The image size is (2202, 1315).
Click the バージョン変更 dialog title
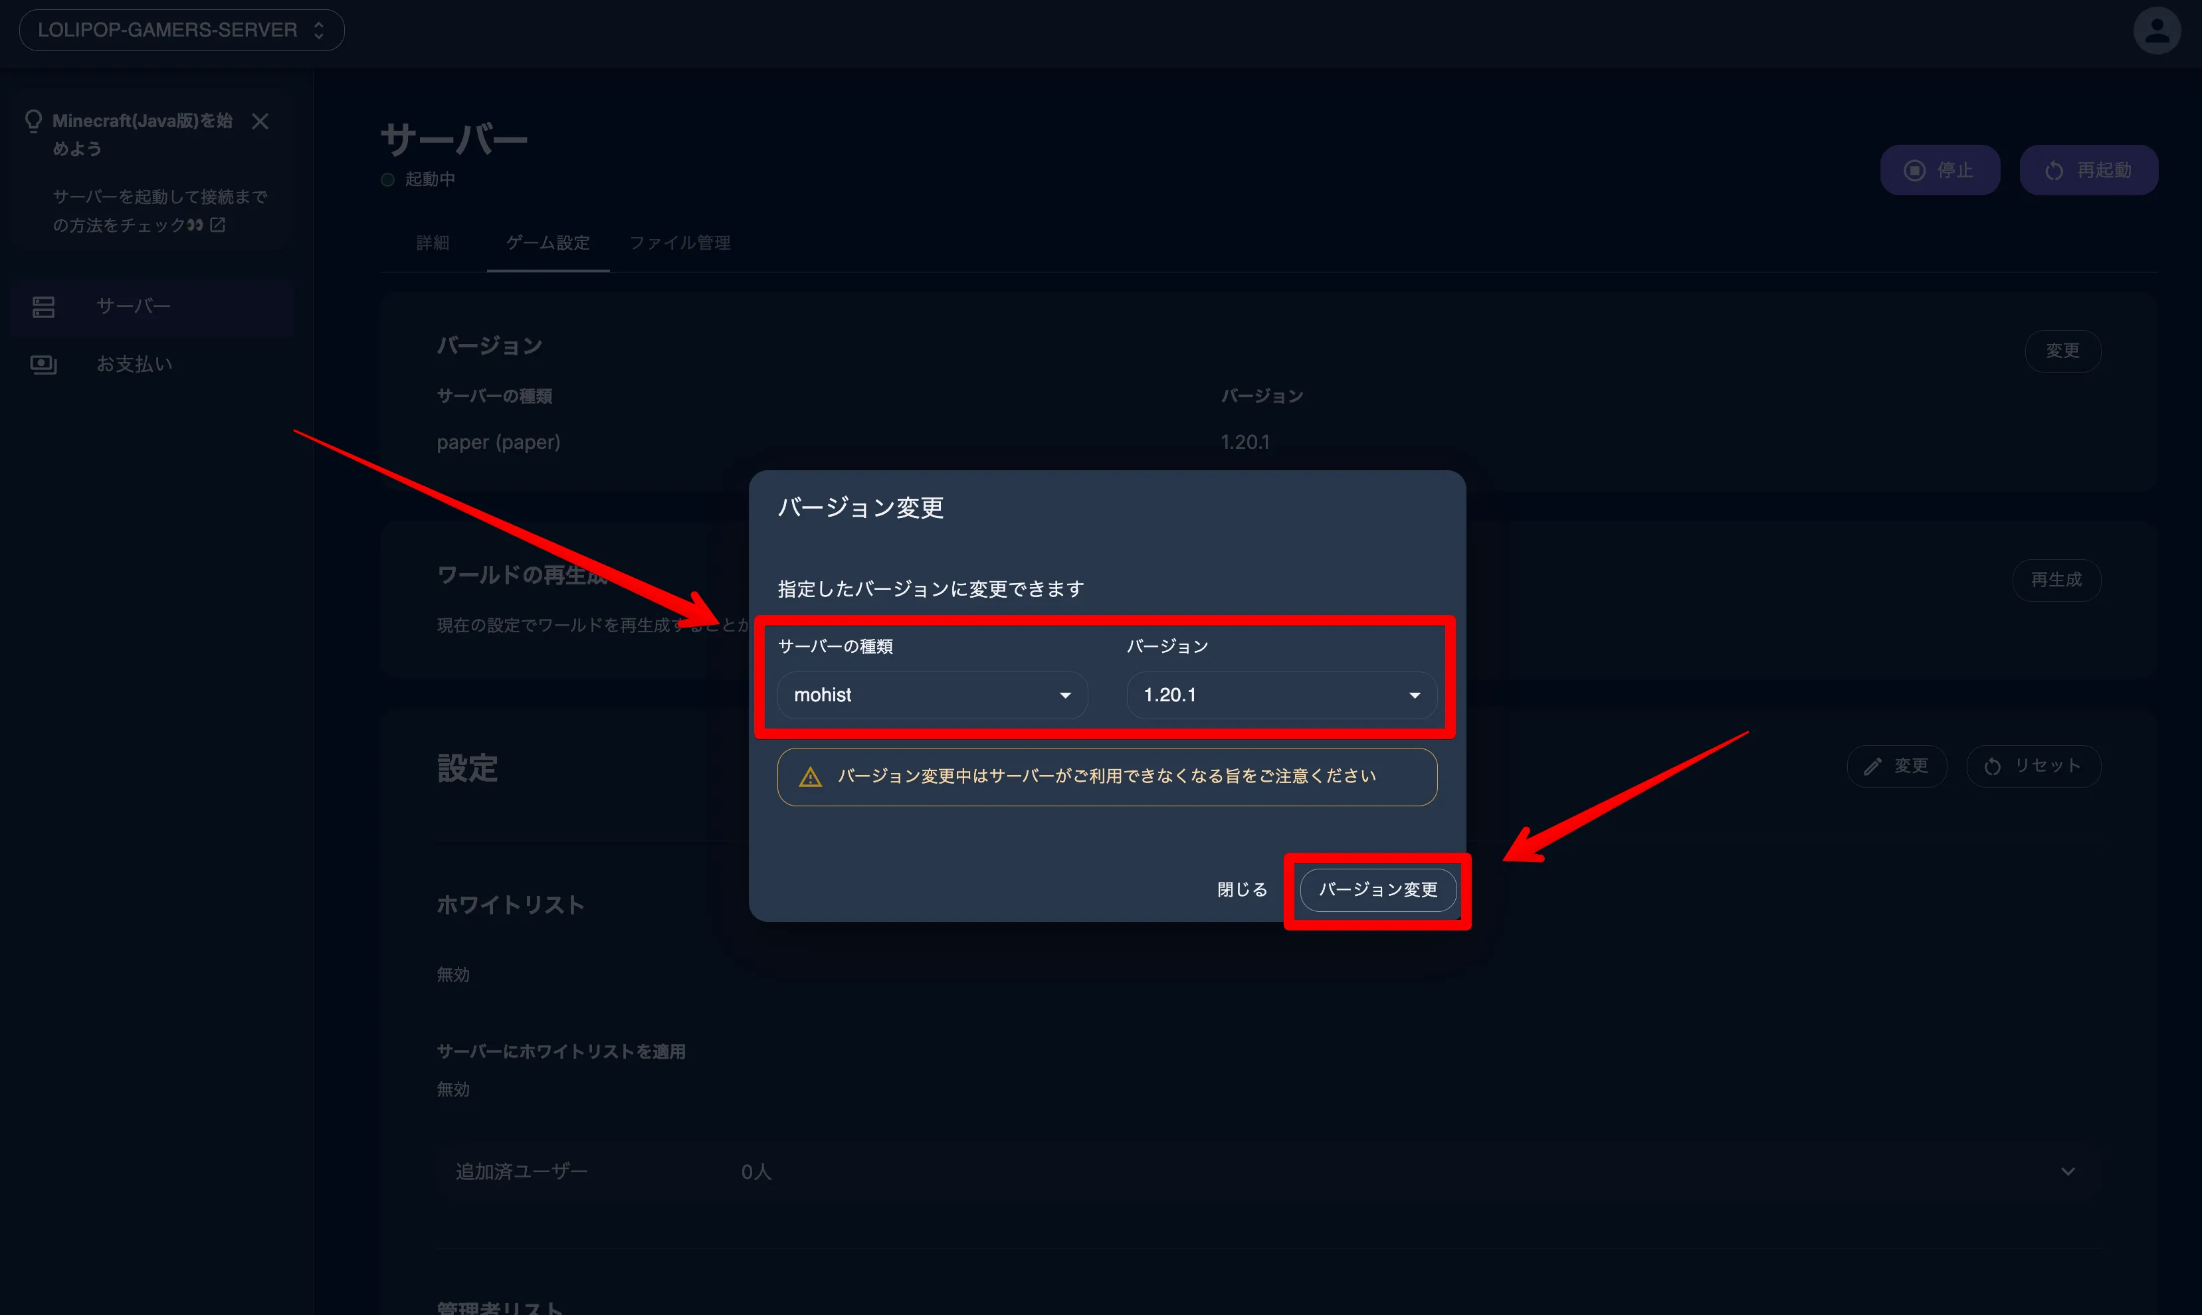click(x=860, y=508)
